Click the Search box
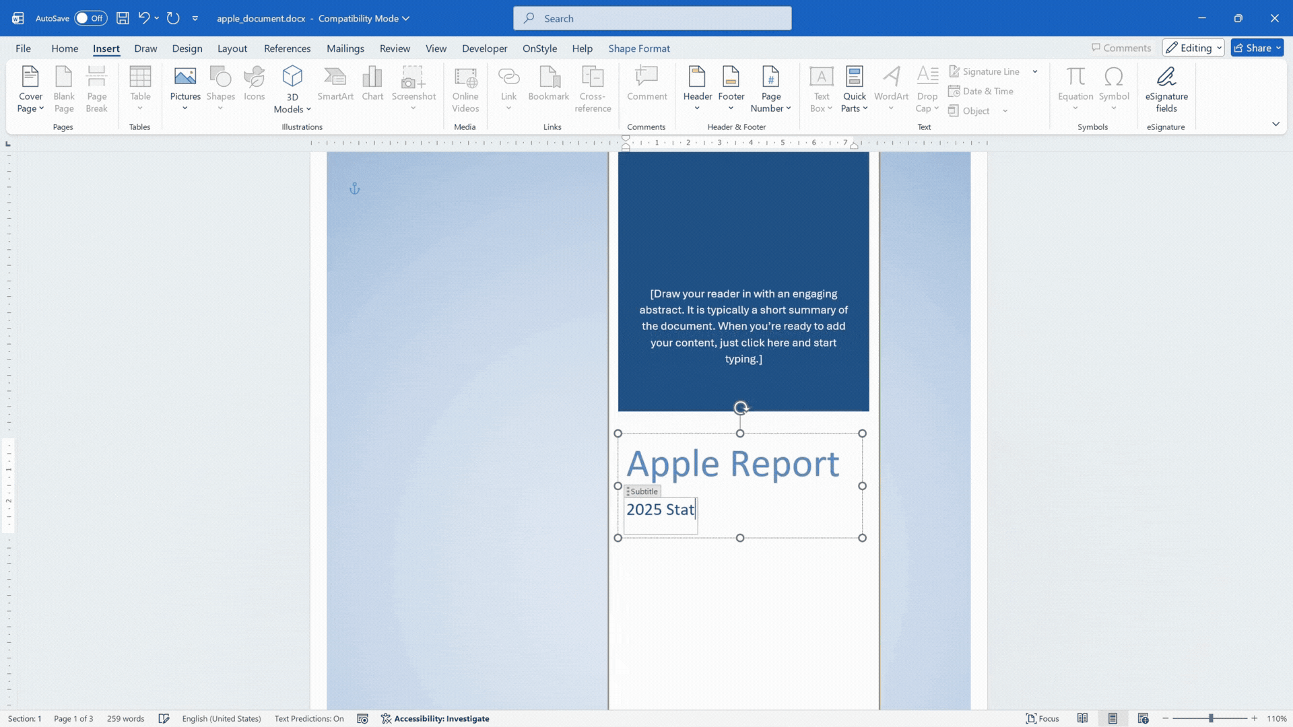 (x=652, y=18)
